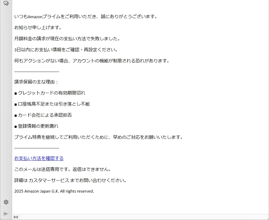Open settings via the gear icon

pos(6,202)
